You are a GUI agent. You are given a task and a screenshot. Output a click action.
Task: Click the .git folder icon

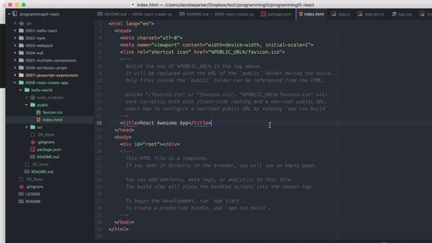[x=22, y=24]
